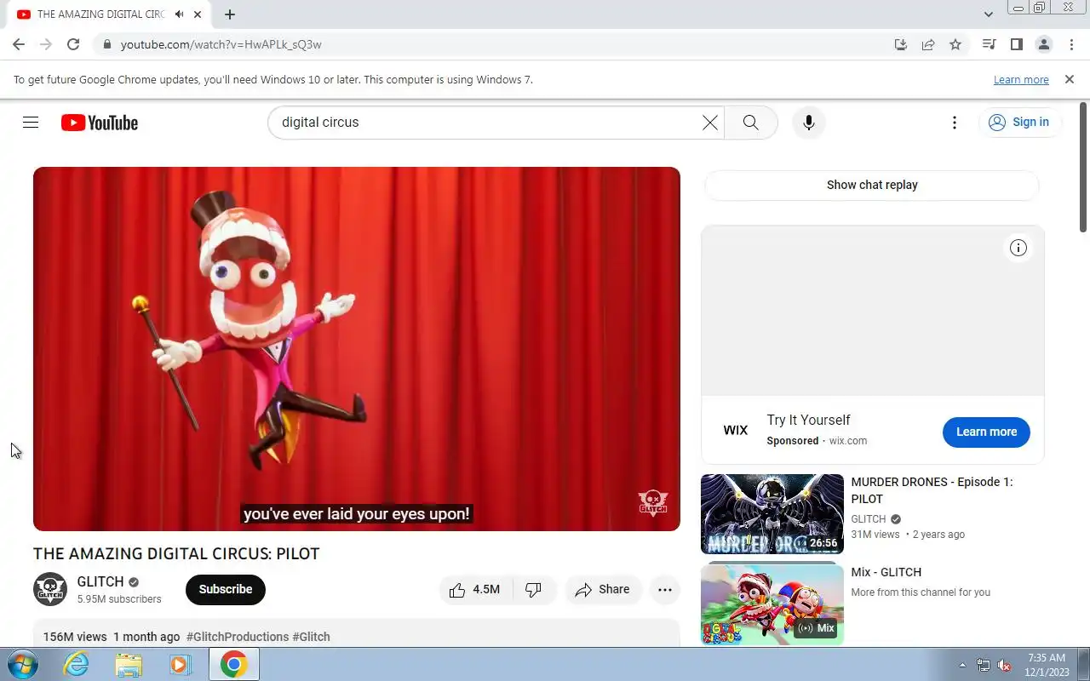Click the taskbar clock 7:35 AM

click(x=1047, y=658)
